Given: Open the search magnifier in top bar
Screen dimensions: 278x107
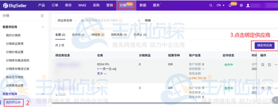Looking at the screenshot, I should point(211,5).
